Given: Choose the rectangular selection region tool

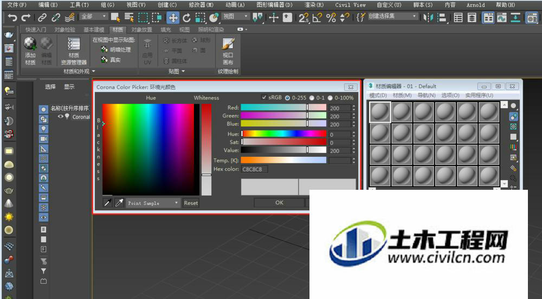Looking at the screenshot, I should coord(143,17).
